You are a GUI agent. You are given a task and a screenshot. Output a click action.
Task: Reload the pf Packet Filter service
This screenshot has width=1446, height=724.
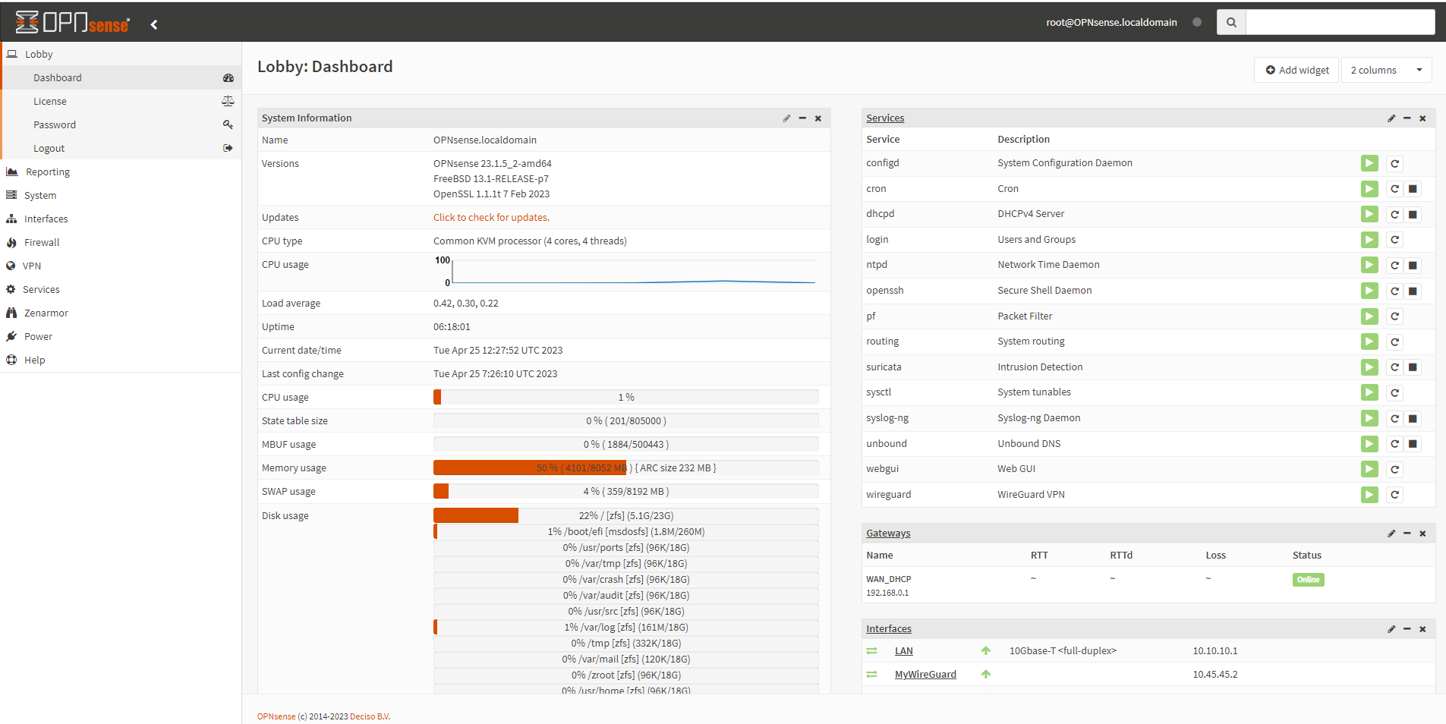click(1394, 316)
